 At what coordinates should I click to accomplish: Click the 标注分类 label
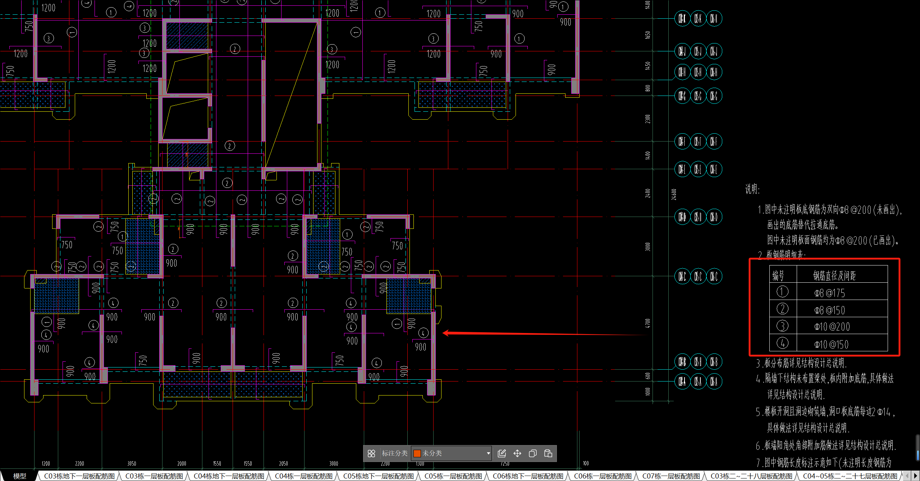[x=394, y=453]
